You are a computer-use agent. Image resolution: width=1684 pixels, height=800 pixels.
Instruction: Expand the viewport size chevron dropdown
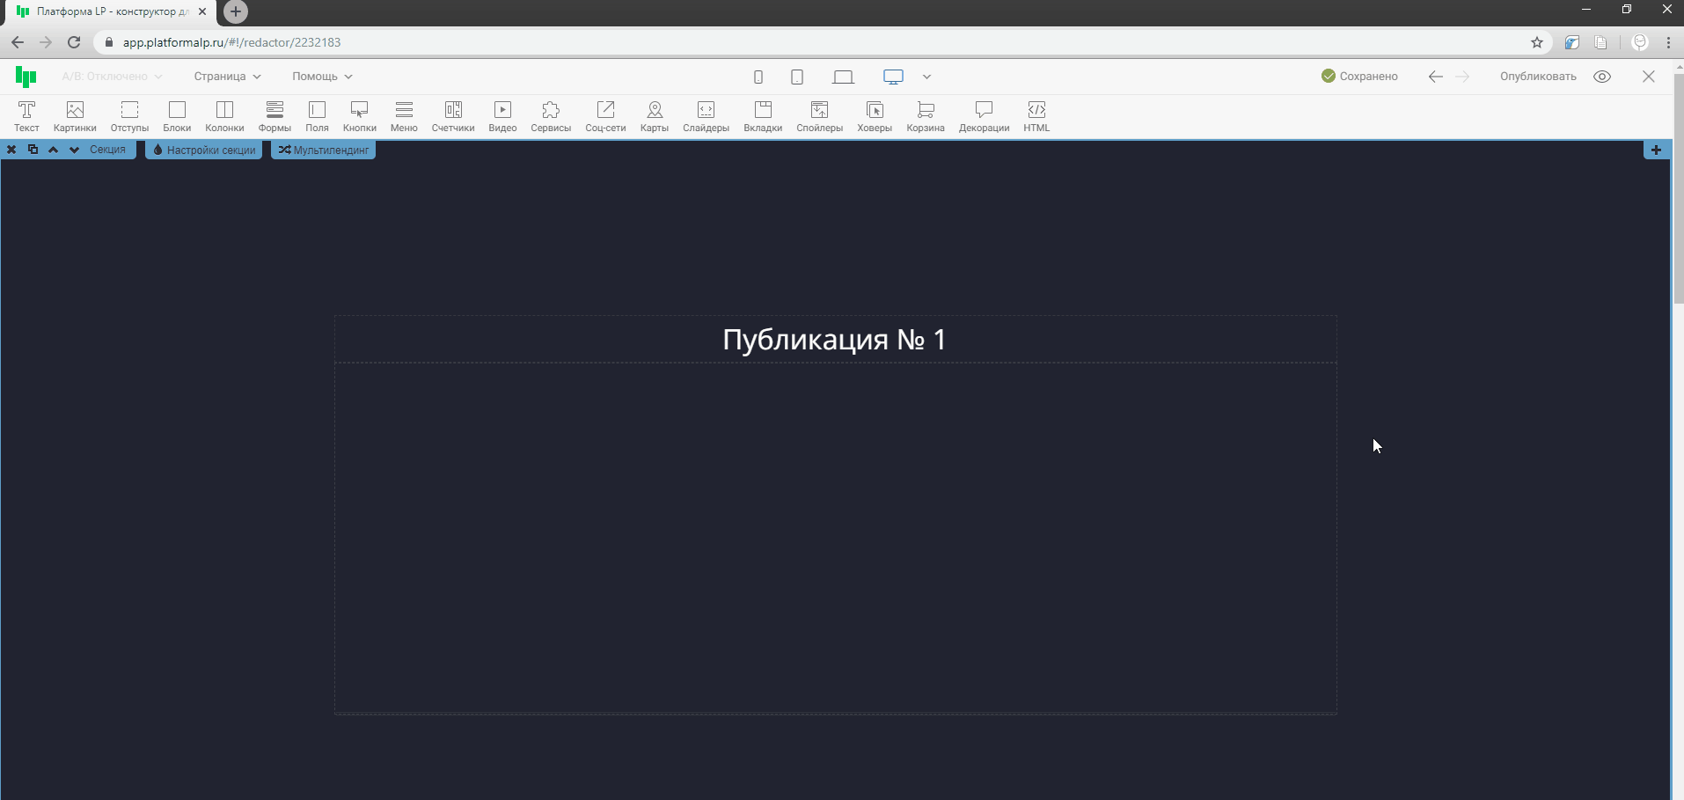click(926, 77)
